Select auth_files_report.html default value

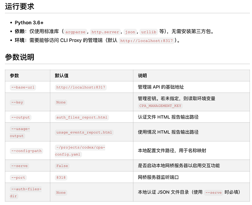(82, 117)
